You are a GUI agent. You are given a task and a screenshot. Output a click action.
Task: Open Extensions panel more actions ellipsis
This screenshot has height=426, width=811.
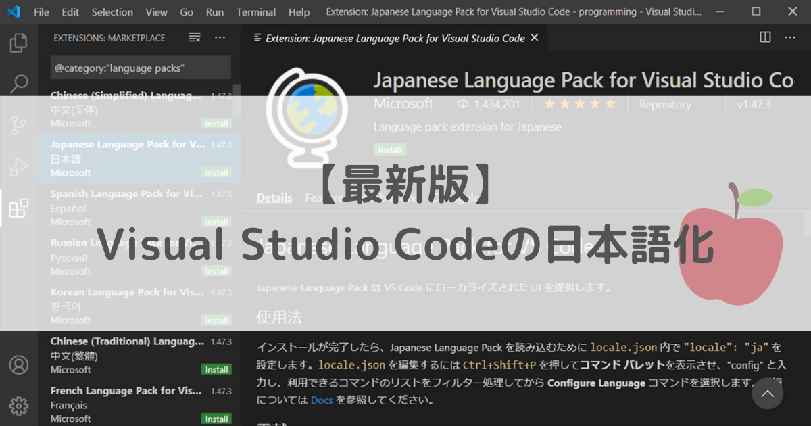[220, 38]
